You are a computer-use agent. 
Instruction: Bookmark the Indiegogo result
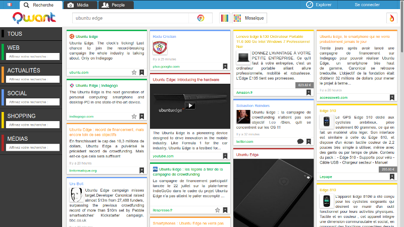coord(142,117)
